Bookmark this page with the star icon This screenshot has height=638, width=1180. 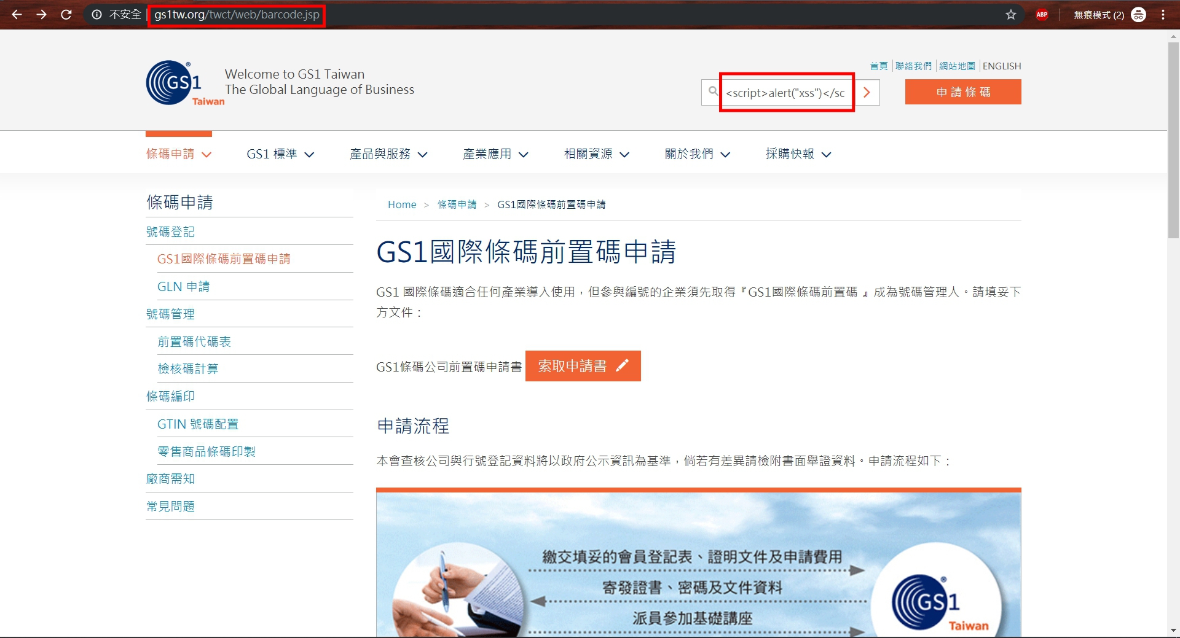pyautogui.click(x=1011, y=14)
